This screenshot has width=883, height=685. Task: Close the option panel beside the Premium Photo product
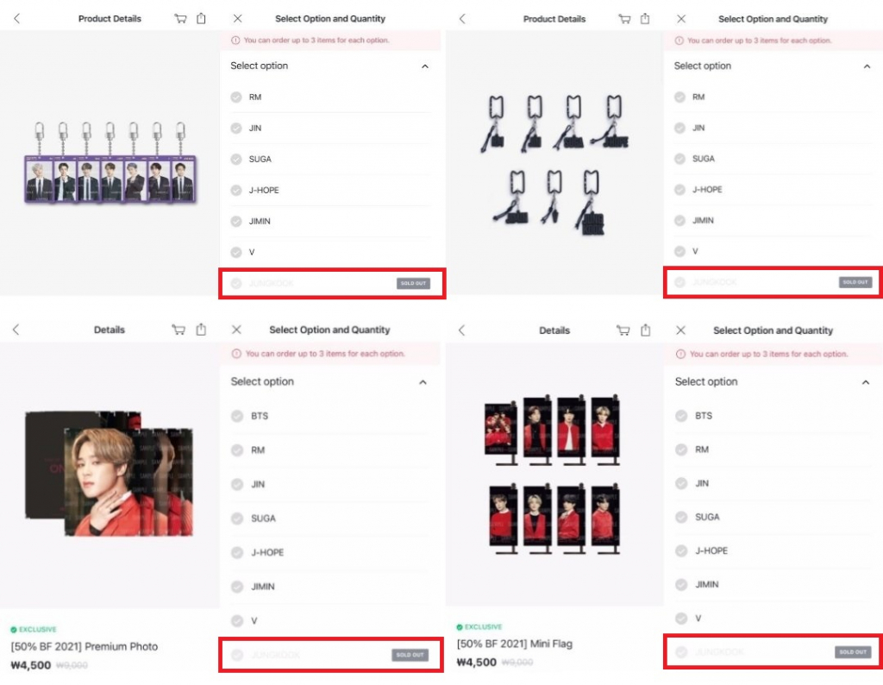(x=236, y=330)
